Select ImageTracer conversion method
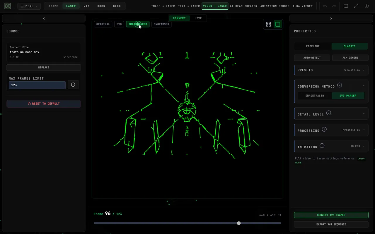375x234 pixels. 315,96
